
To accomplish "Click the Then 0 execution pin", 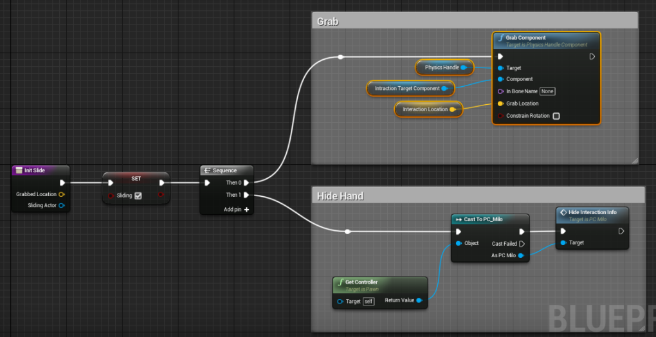I will click(246, 183).
